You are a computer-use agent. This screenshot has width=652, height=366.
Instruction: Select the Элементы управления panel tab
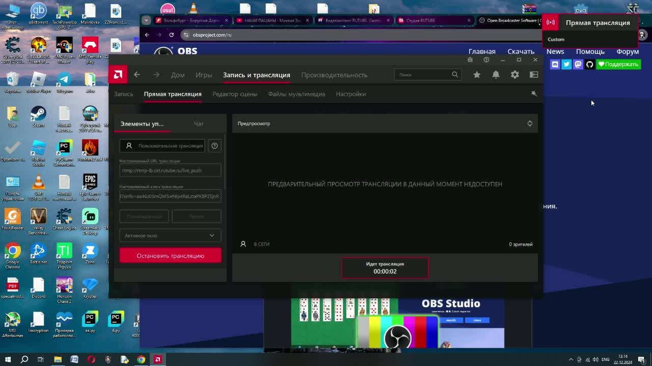pyautogui.click(x=142, y=124)
